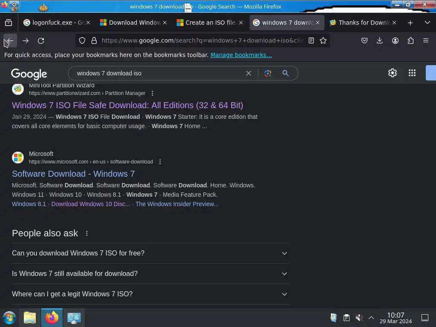Open Google apps grid
The height and width of the screenshot is (327, 436).
pyautogui.click(x=412, y=73)
